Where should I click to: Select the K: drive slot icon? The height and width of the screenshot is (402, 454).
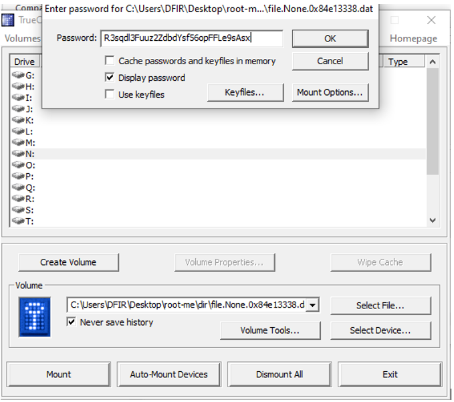[18, 120]
